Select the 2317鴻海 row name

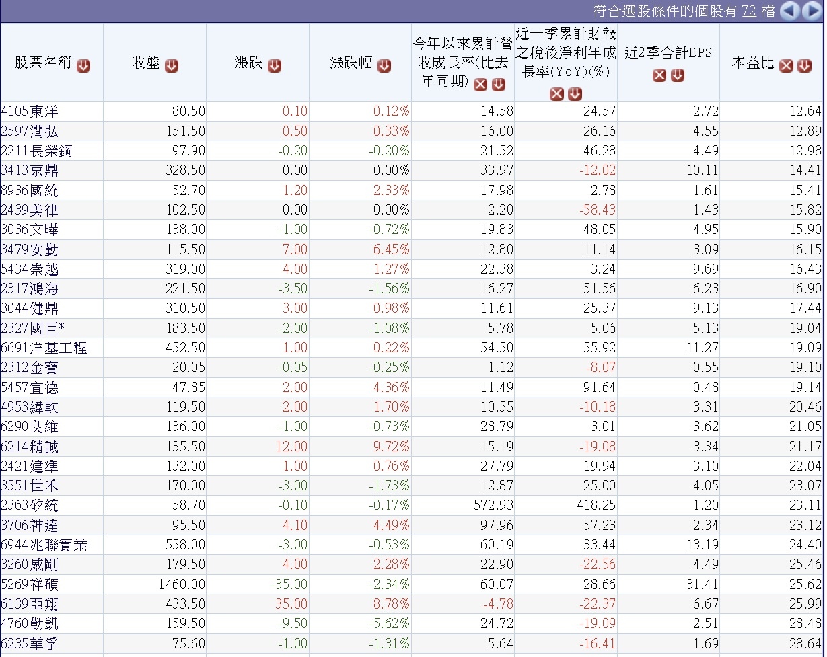tap(30, 288)
